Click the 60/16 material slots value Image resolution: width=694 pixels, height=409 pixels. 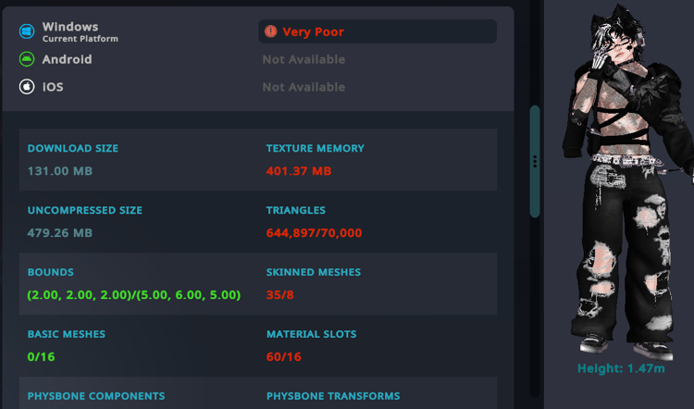pyautogui.click(x=284, y=357)
